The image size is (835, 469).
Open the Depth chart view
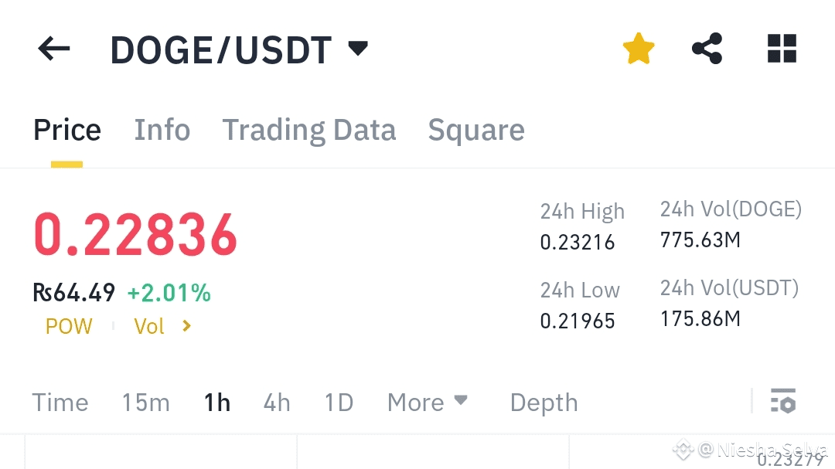[544, 403]
